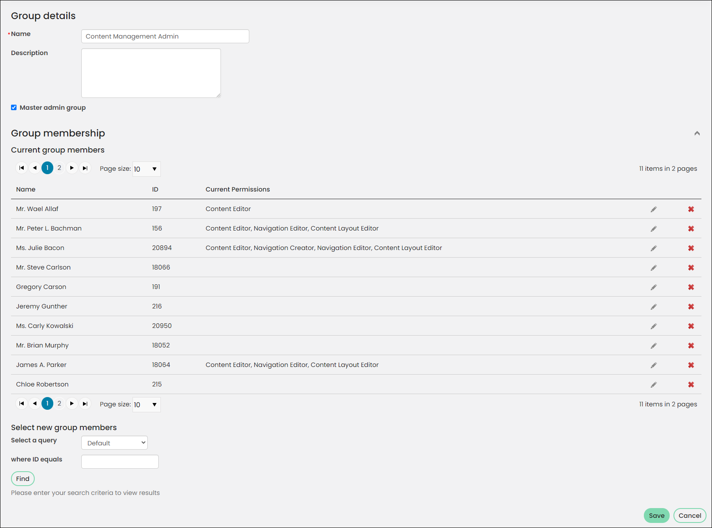This screenshot has width=712, height=528.
Task: Sort by the ID column header
Action: point(155,189)
